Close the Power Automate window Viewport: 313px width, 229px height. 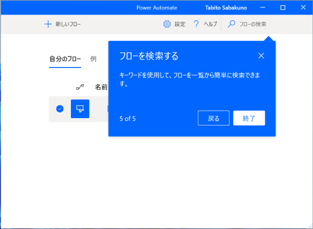pyautogui.click(x=303, y=8)
